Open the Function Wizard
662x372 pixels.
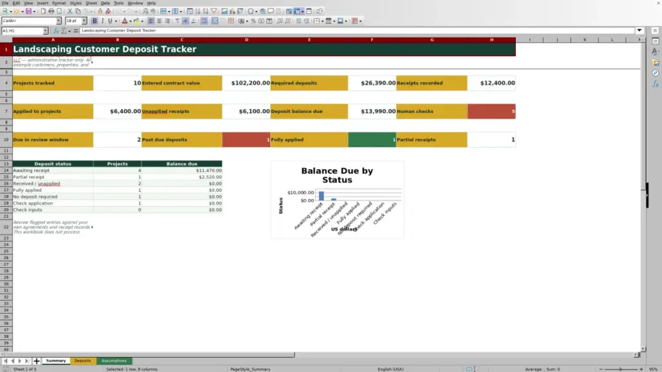pos(56,31)
